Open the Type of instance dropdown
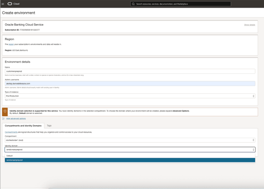 click(x=130, y=96)
